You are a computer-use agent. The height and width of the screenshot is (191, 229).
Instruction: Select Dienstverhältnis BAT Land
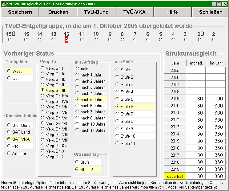point(20,132)
